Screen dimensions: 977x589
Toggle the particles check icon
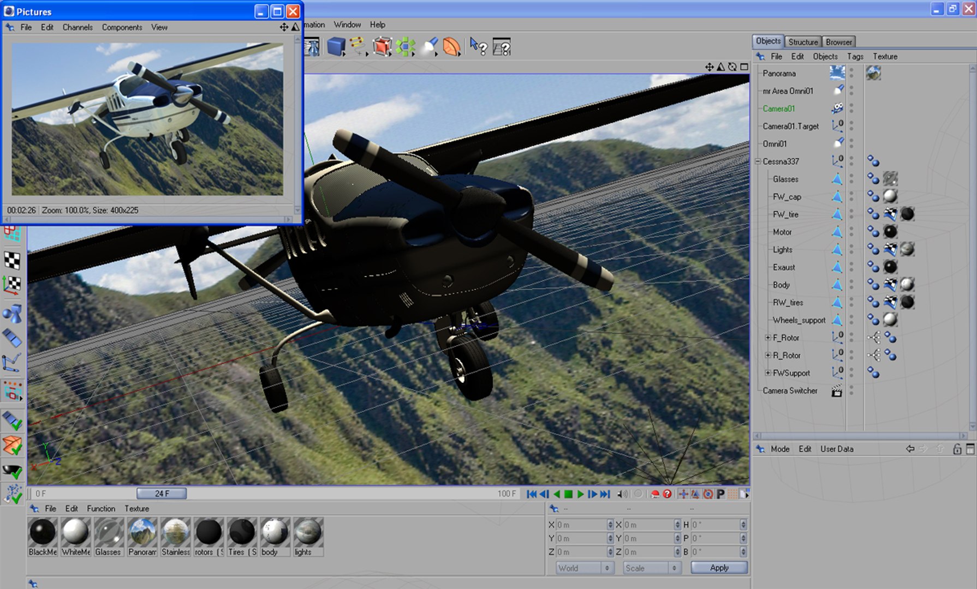coord(13,494)
